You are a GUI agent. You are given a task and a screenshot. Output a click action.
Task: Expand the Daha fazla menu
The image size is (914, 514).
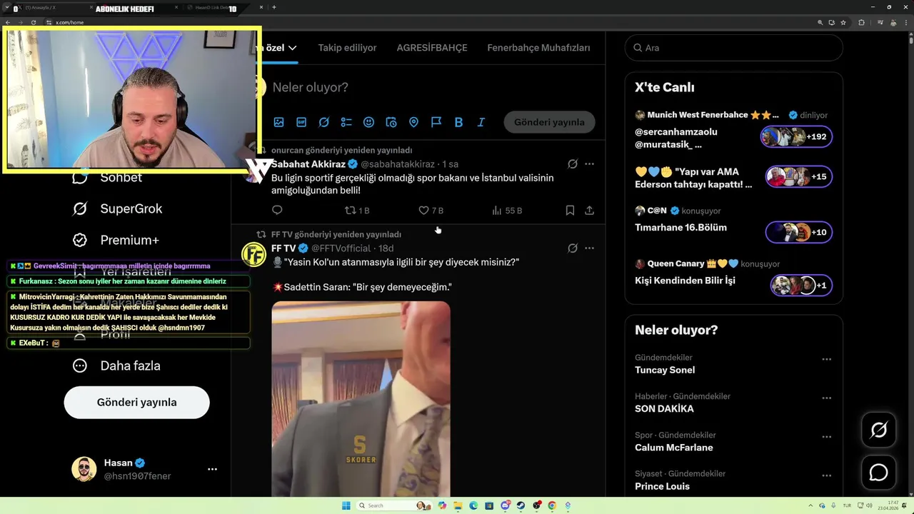point(116,366)
